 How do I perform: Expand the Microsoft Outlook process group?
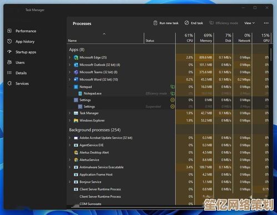[x=69, y=65]
